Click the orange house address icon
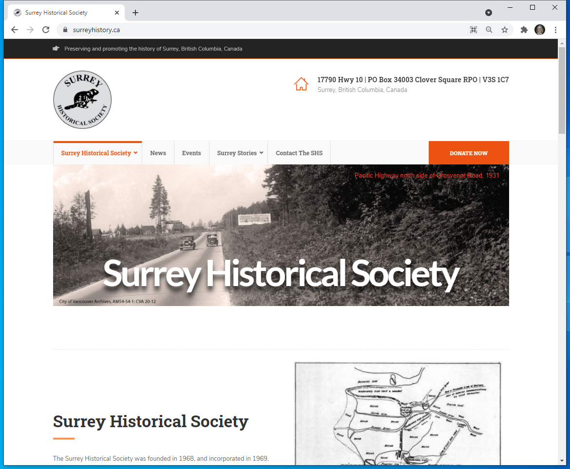 pos(301,84)
